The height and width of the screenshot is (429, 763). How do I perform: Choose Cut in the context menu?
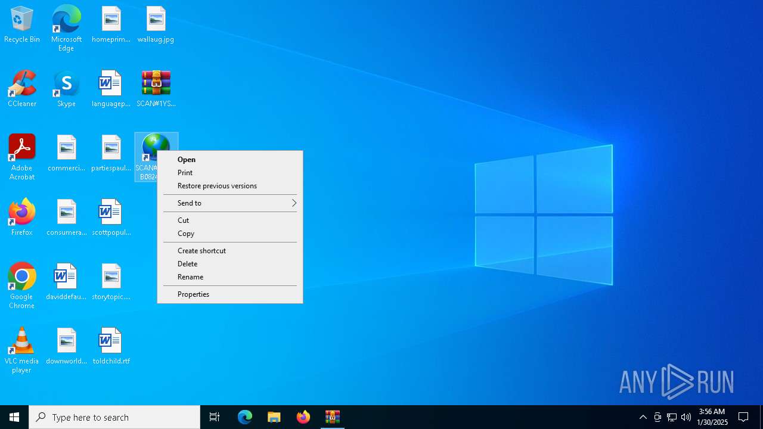coord(230,220)
